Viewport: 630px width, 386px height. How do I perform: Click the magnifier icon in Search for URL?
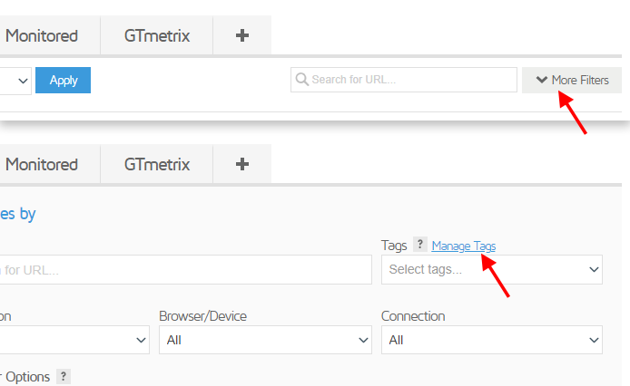click(301, 80)
